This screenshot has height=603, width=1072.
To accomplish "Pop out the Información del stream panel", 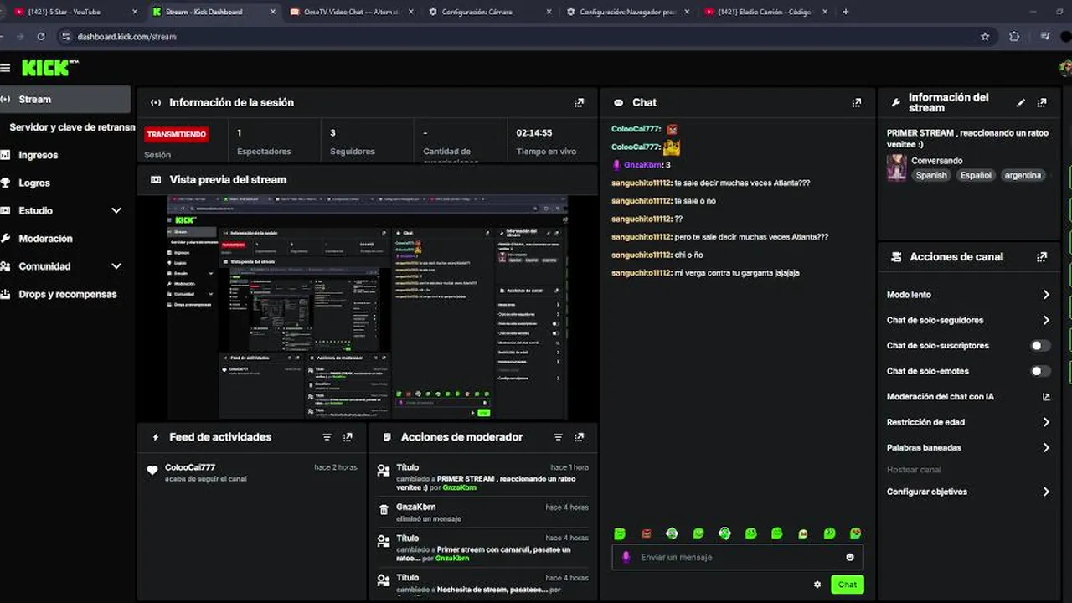I will [1042, 103].
